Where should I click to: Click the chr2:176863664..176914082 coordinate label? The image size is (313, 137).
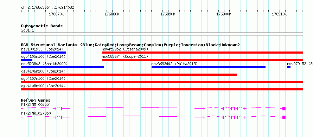point(47,8)
